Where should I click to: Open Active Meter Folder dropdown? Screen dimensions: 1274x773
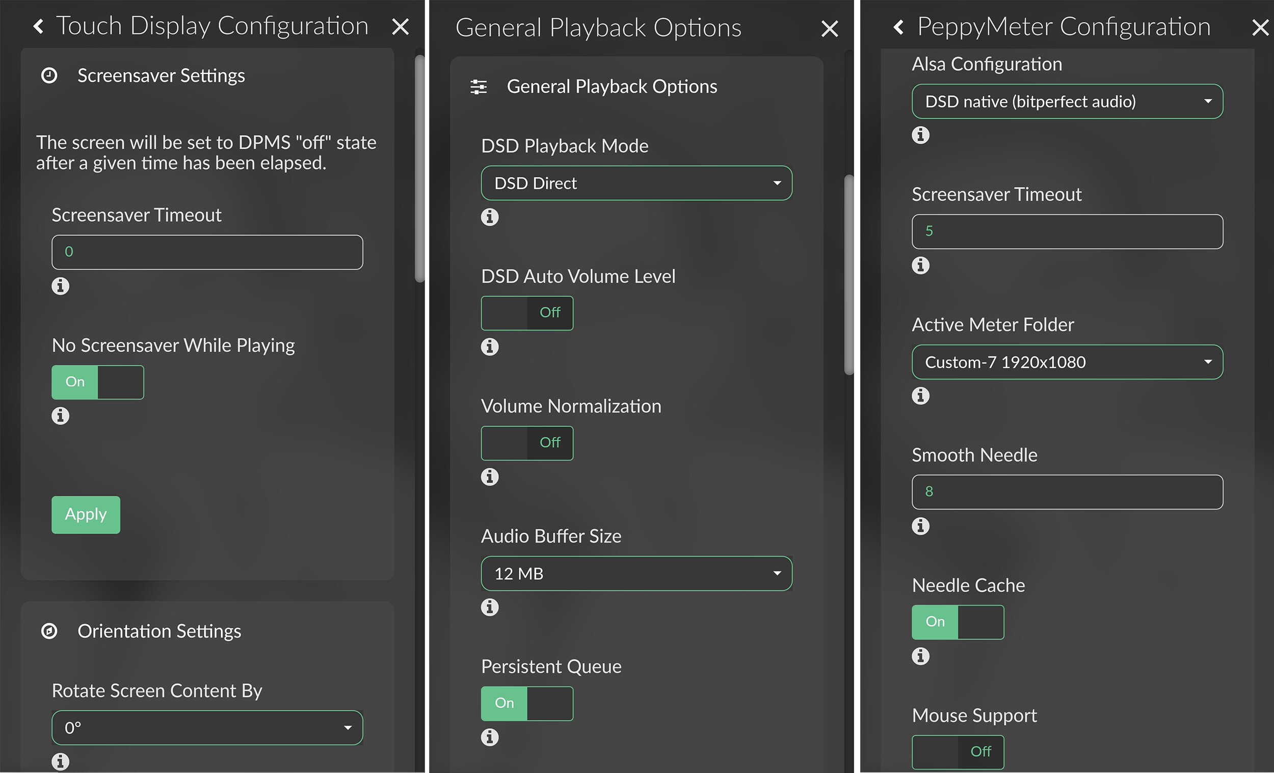1067,362
